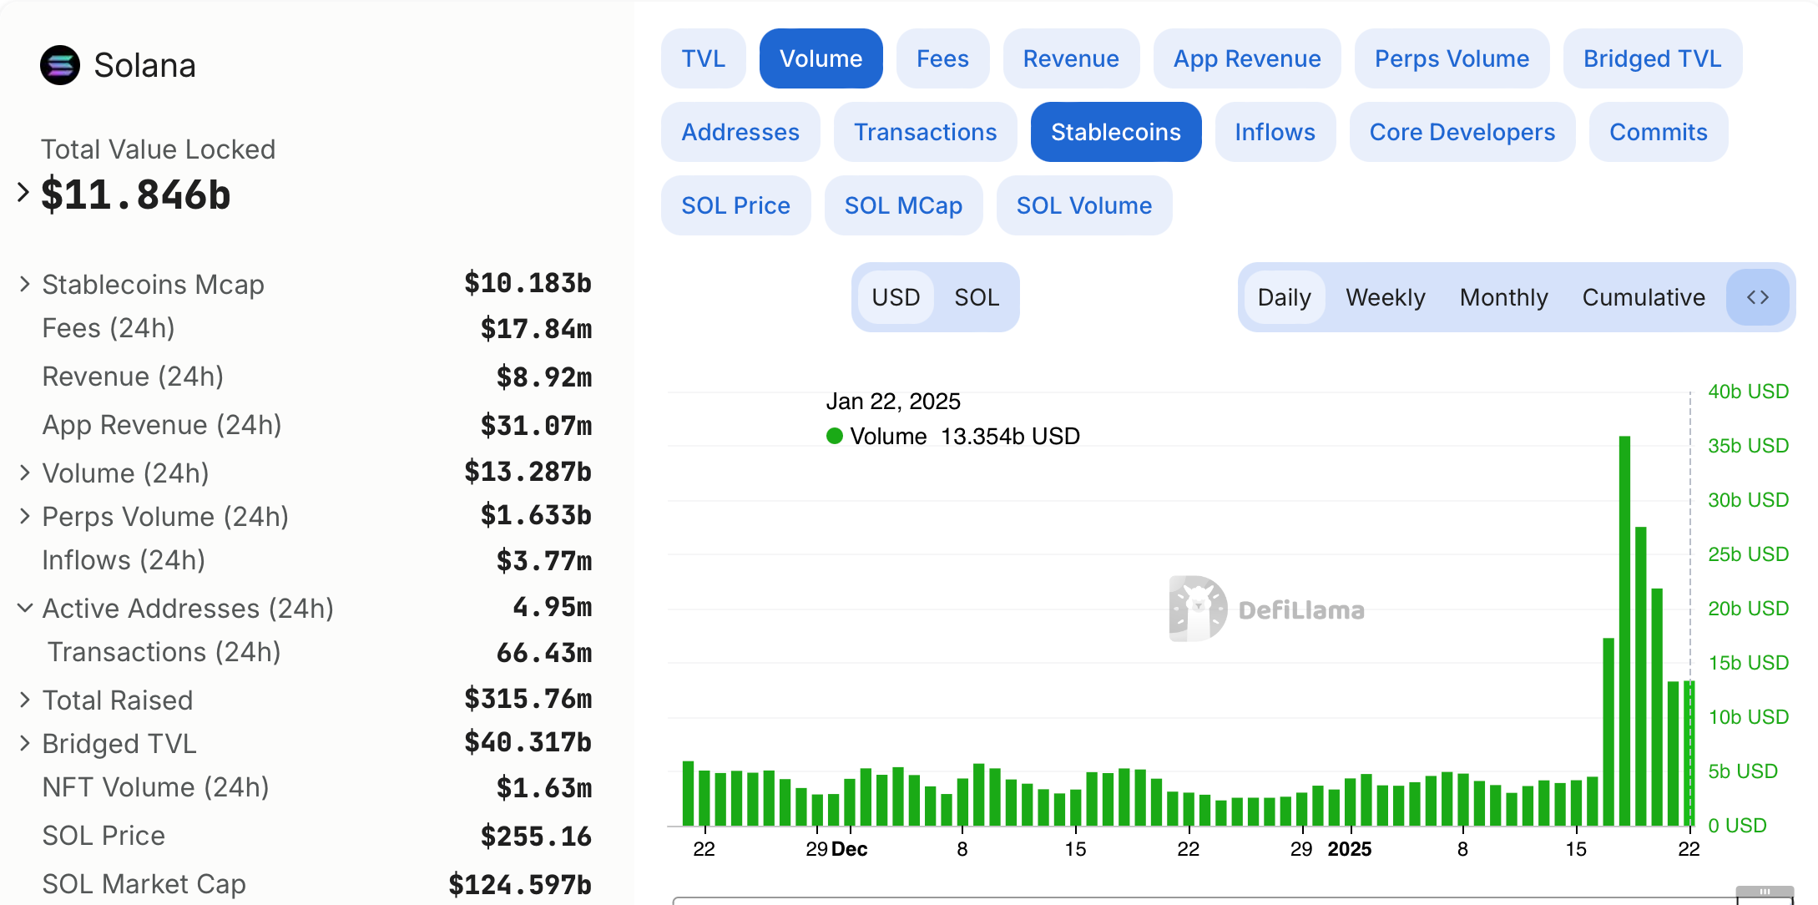This screenshot has height=905, width=1818.
Task: Switch to Weekly interval
Action: 1386,297
